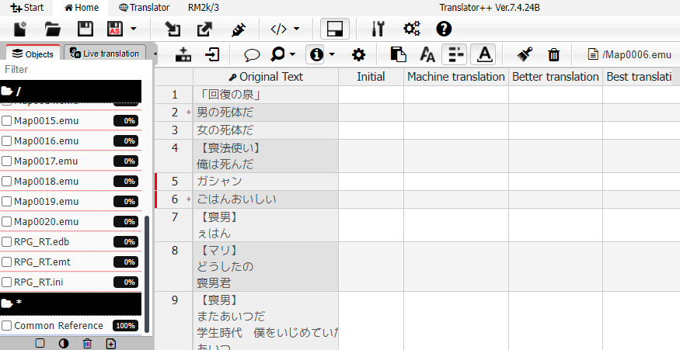680x350 pixels.
Task: Check the Map0015.emu checkbox
Action: [x=6, y=121]
